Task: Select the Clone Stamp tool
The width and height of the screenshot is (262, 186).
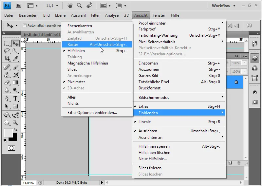Action: [7, 75]
